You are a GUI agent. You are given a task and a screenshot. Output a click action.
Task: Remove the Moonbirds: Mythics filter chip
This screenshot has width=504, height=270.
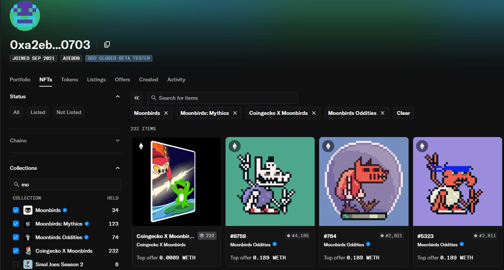235,113
